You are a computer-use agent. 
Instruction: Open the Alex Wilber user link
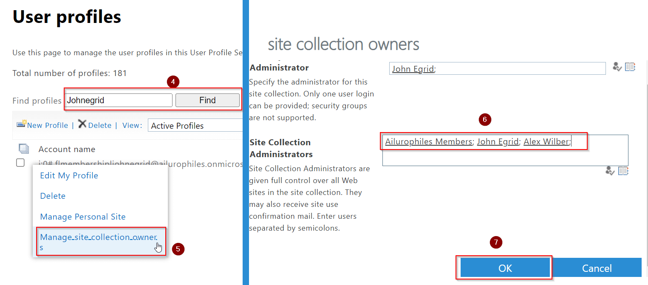pyautogui.click(x=546, y=141)
